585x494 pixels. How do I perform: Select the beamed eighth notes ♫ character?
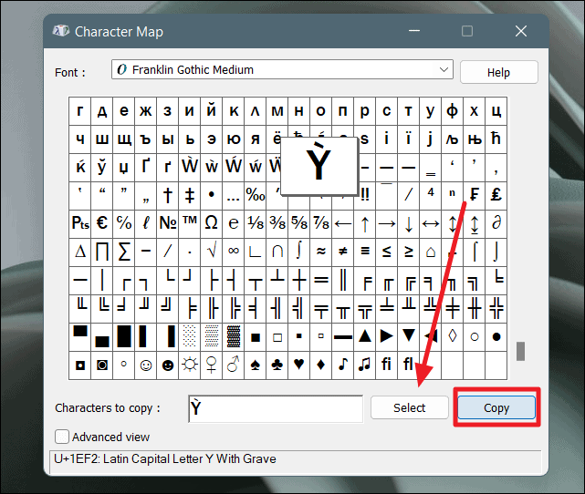point(365,365)
